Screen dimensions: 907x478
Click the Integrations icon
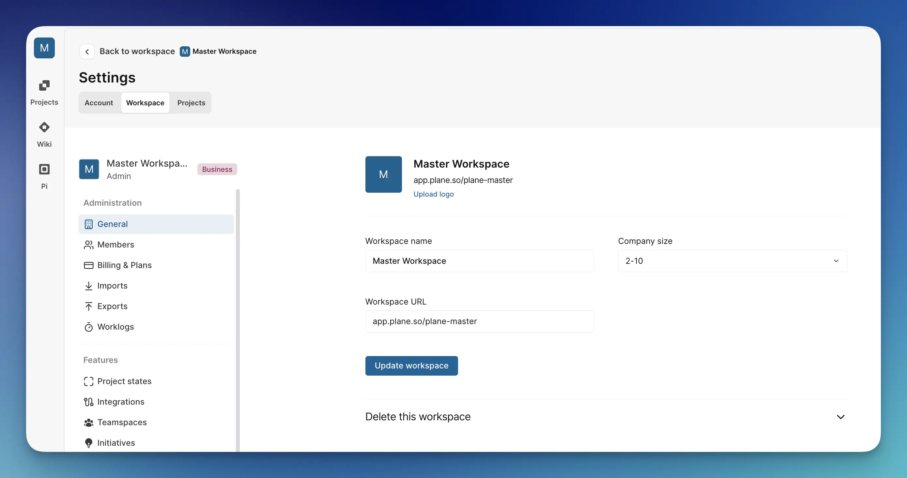pos(88,402)
